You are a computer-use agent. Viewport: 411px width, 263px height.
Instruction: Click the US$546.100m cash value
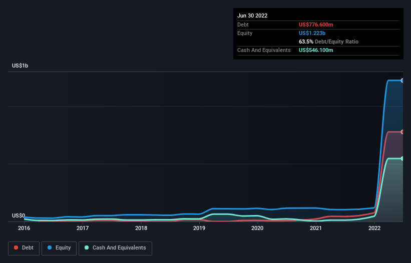[316, 50]
